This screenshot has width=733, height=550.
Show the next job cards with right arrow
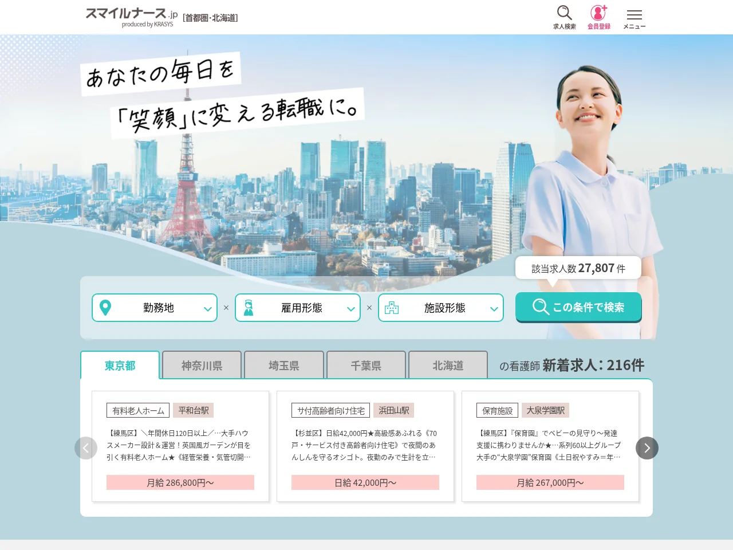[x=647, y=448]
